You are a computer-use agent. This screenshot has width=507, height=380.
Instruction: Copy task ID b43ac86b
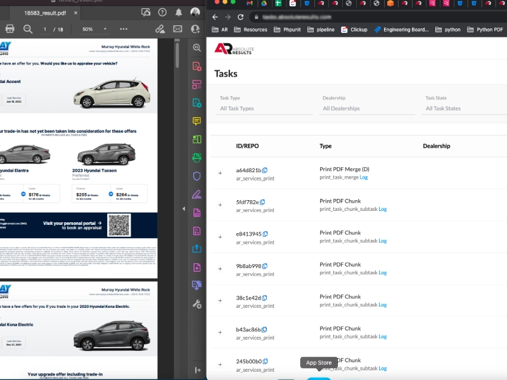tap(264, 329)
